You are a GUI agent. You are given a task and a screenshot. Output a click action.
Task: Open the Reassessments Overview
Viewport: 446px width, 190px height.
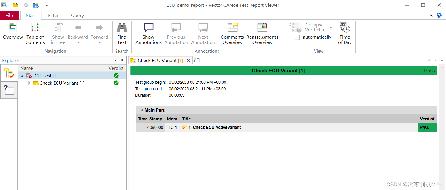click(x=262, y=32)
